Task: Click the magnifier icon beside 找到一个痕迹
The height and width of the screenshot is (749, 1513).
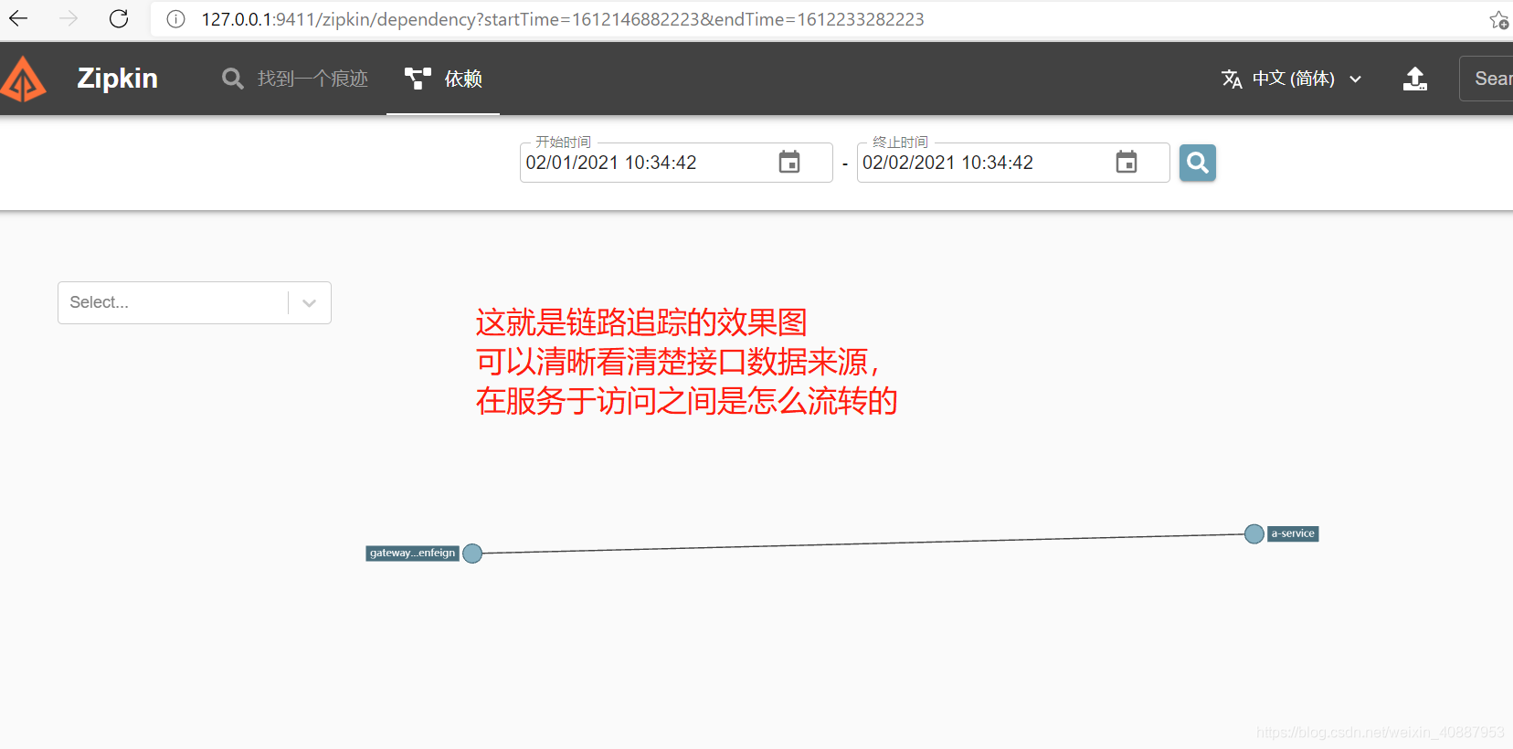Action: coord(233,79)
